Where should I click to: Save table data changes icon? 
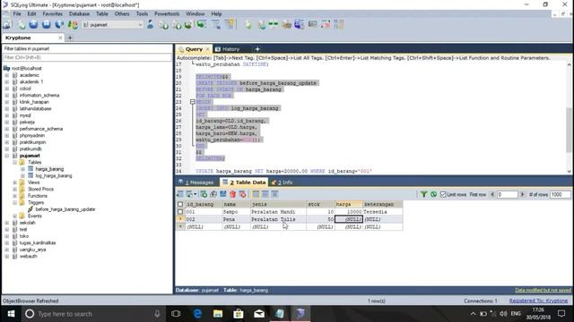click(x=223, y=194)
